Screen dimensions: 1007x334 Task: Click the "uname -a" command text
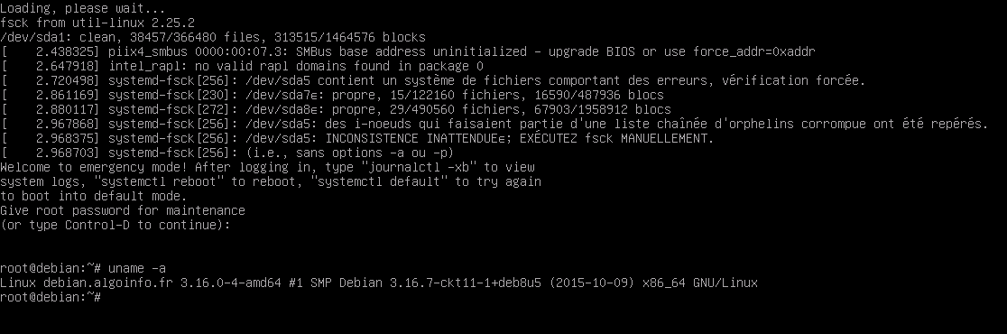click(x=137, y=268)
